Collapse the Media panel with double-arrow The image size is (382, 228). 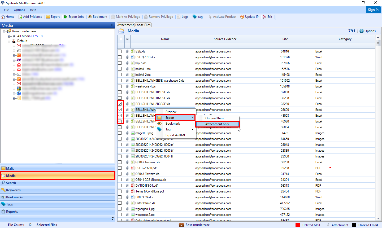(112, 25)
